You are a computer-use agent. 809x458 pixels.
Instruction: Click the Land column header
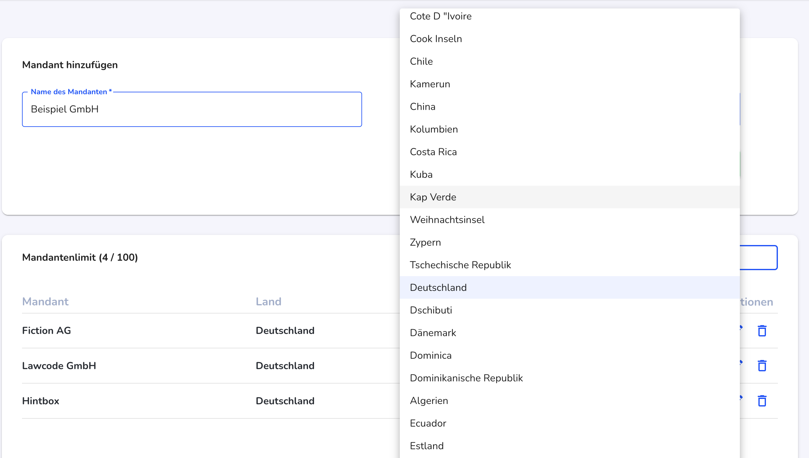(268, 302)
